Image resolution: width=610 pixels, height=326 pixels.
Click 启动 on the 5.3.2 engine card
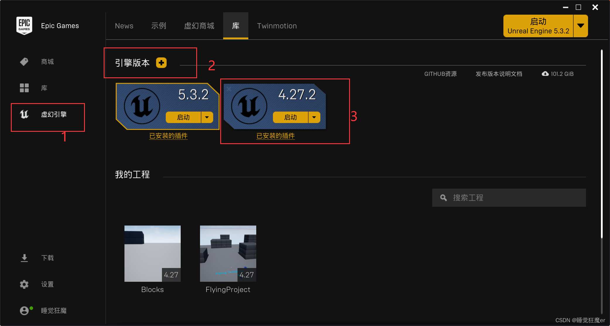point(183,117)
